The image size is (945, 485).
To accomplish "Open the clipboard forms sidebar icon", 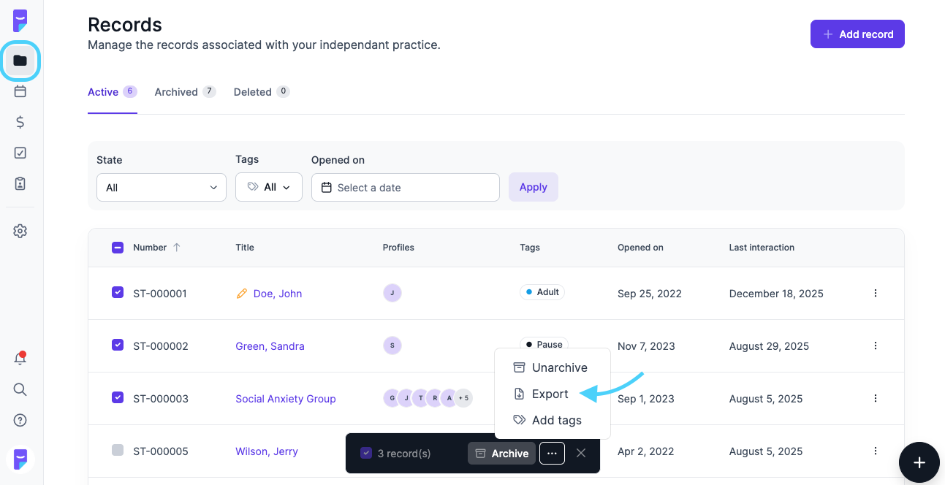I will point(20,183).
